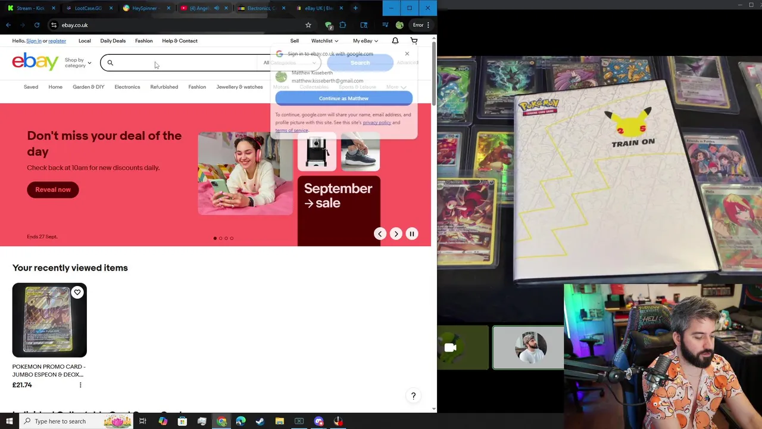Open the Daily Deals link
Image resolution: width=762 pixels, height=429 pixels.
click(x=113, y=41)
